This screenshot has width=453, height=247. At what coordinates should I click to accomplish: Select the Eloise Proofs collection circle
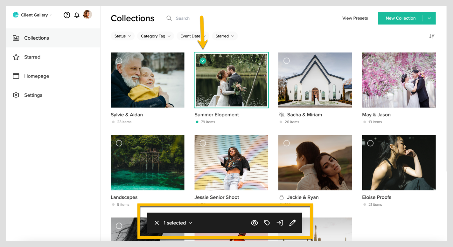370,143
